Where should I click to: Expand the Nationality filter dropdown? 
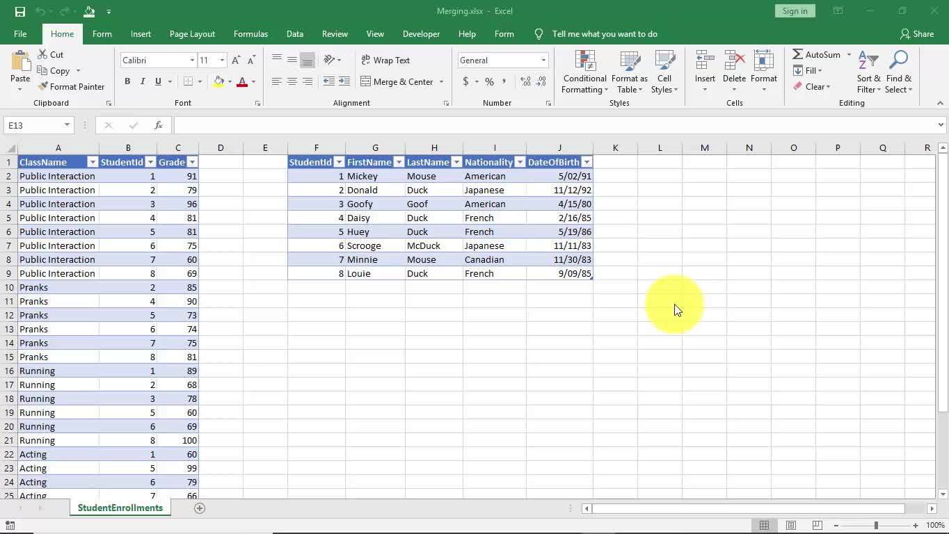click(519, 162)
